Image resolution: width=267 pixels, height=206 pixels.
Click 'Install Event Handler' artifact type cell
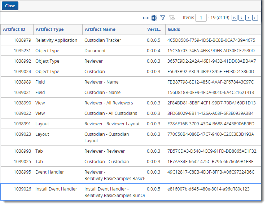pyautogui.click(x=56, y=189)
